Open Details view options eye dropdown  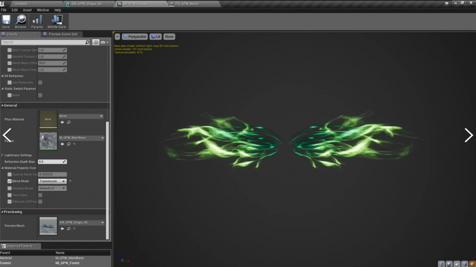coord(104,43)
